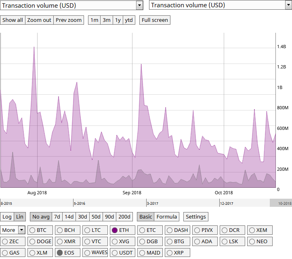Open left Transaction volume (USD) dropdown
Image resolution: width=292 pixels, height=259 pixels.
click(x=71, y=5)
